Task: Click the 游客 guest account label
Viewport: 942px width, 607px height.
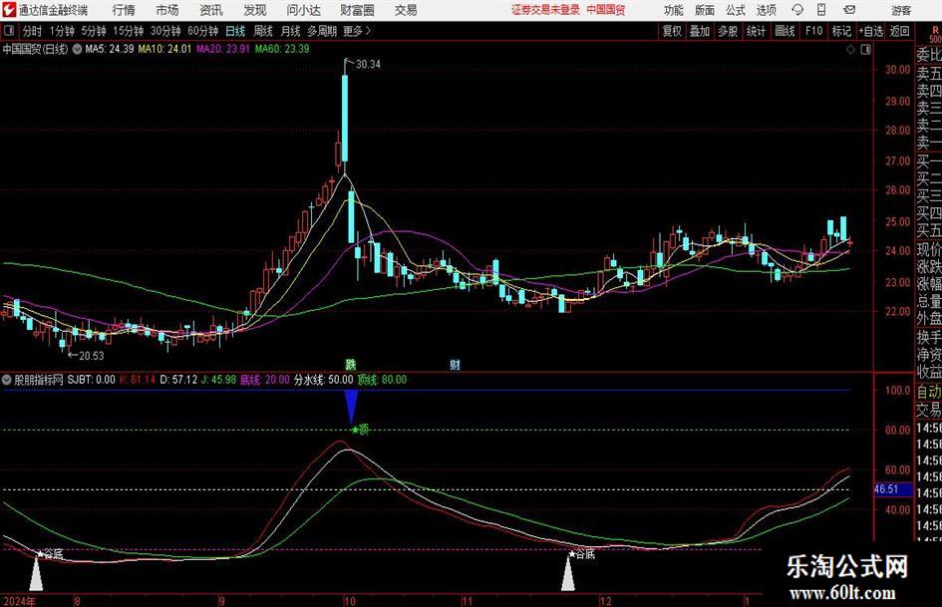Action: (901, 10)
